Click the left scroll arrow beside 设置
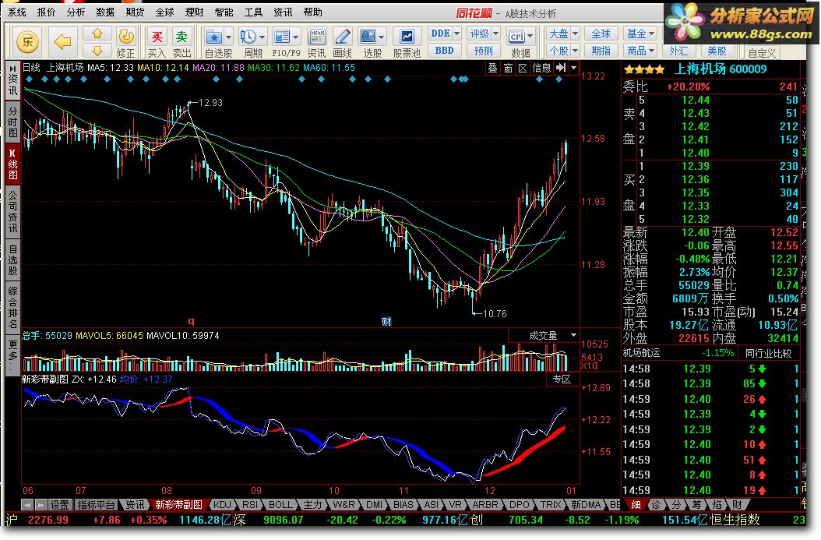Image resolution: width=821 pixels, height=540 pixels. pyautogui.click(x=28, y=505)
